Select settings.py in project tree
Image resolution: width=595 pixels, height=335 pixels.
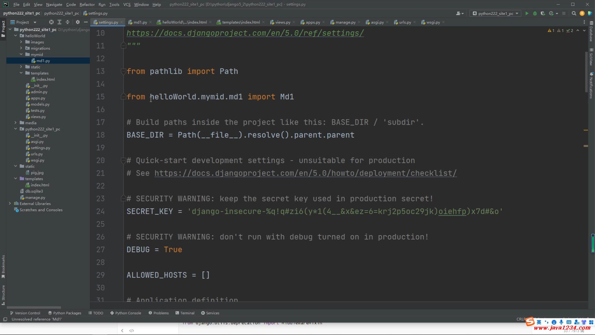pos(40,148)
